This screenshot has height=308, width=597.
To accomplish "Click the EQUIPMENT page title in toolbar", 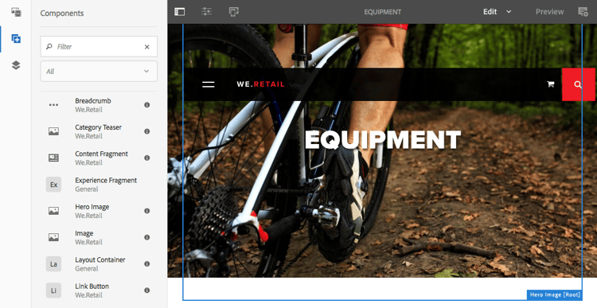I will [382, 12].
